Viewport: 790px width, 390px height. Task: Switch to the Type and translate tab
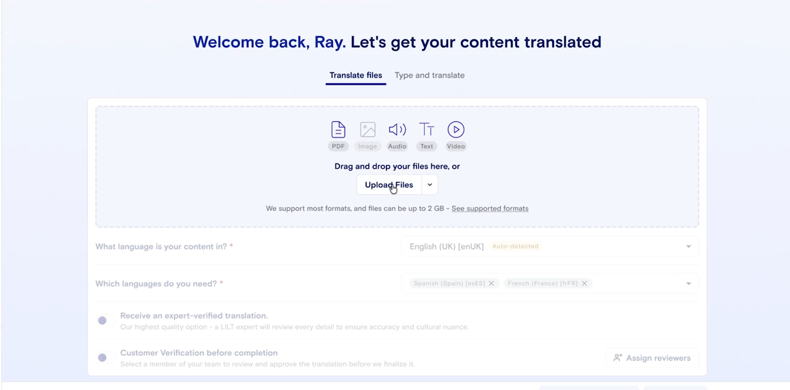pyautogui.click(x=429, y=75)
